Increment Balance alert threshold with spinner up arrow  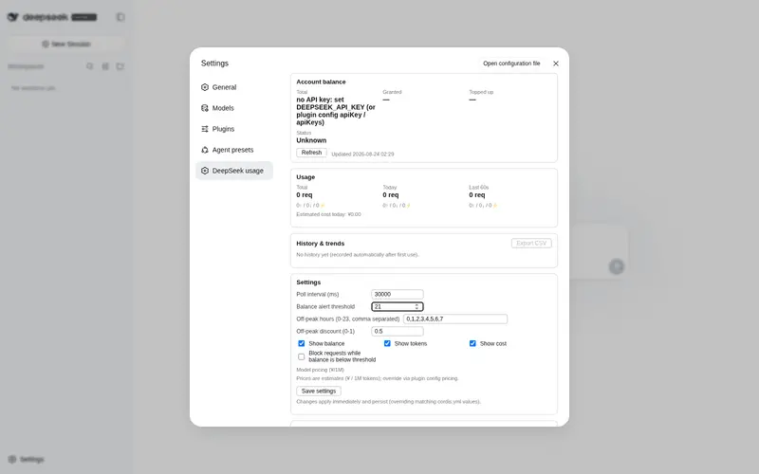417,305
